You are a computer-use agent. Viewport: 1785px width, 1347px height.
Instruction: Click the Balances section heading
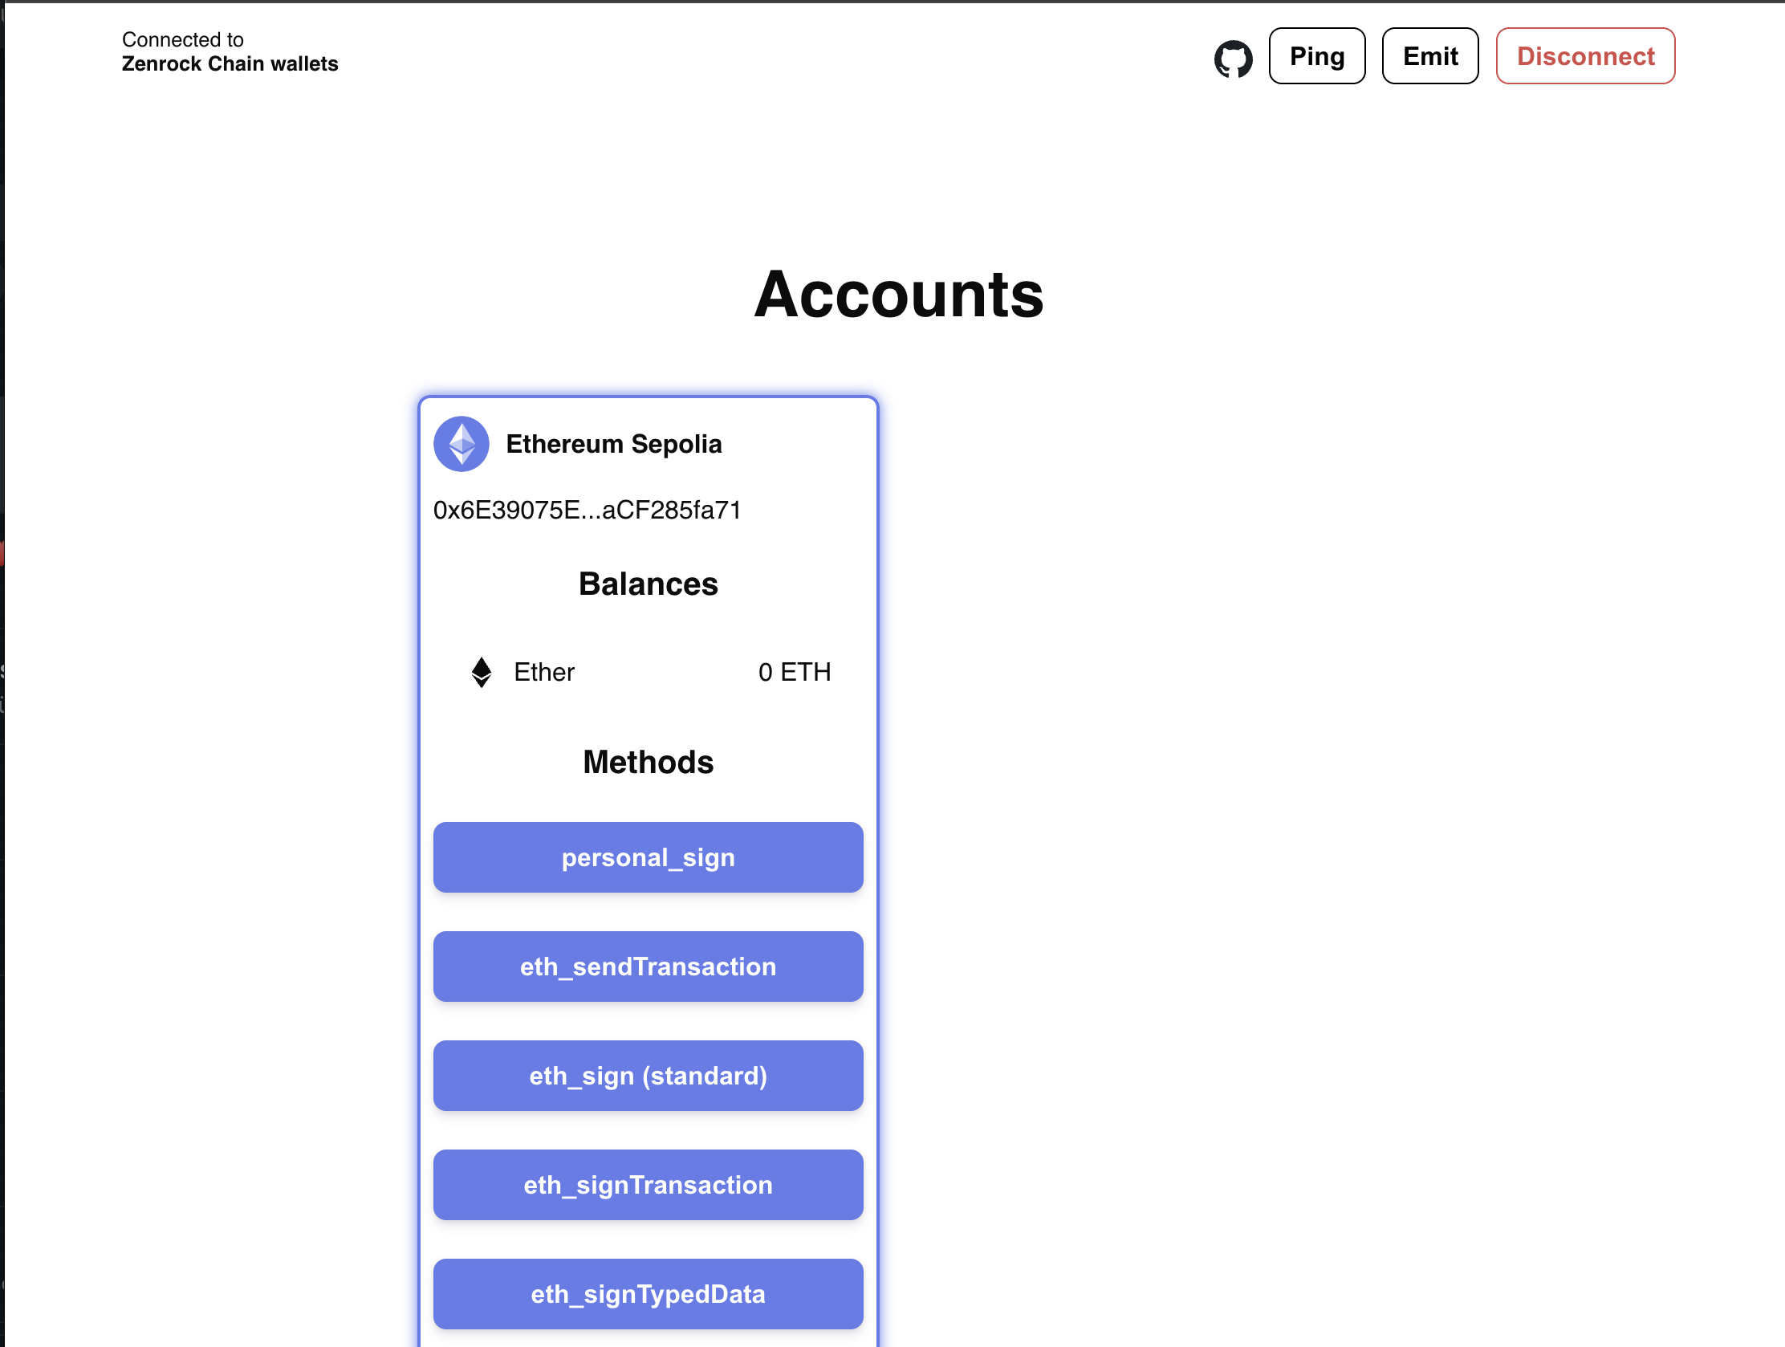click(648, 584)
